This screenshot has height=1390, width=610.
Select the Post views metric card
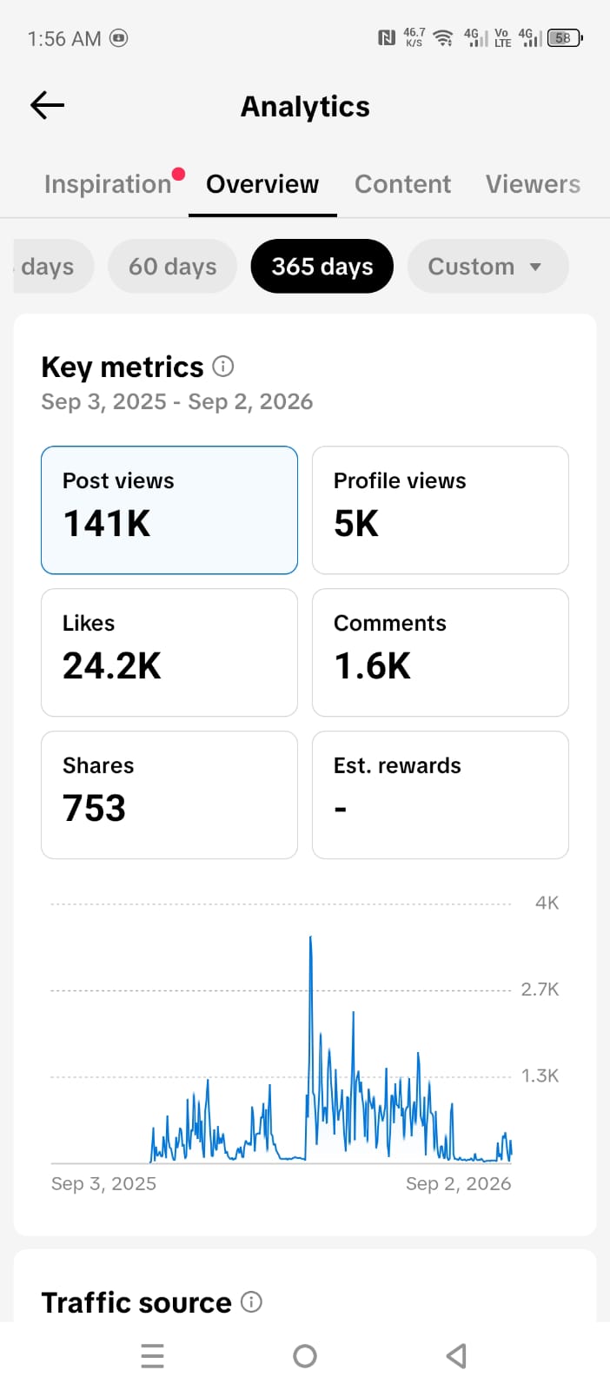pos(169,510)
